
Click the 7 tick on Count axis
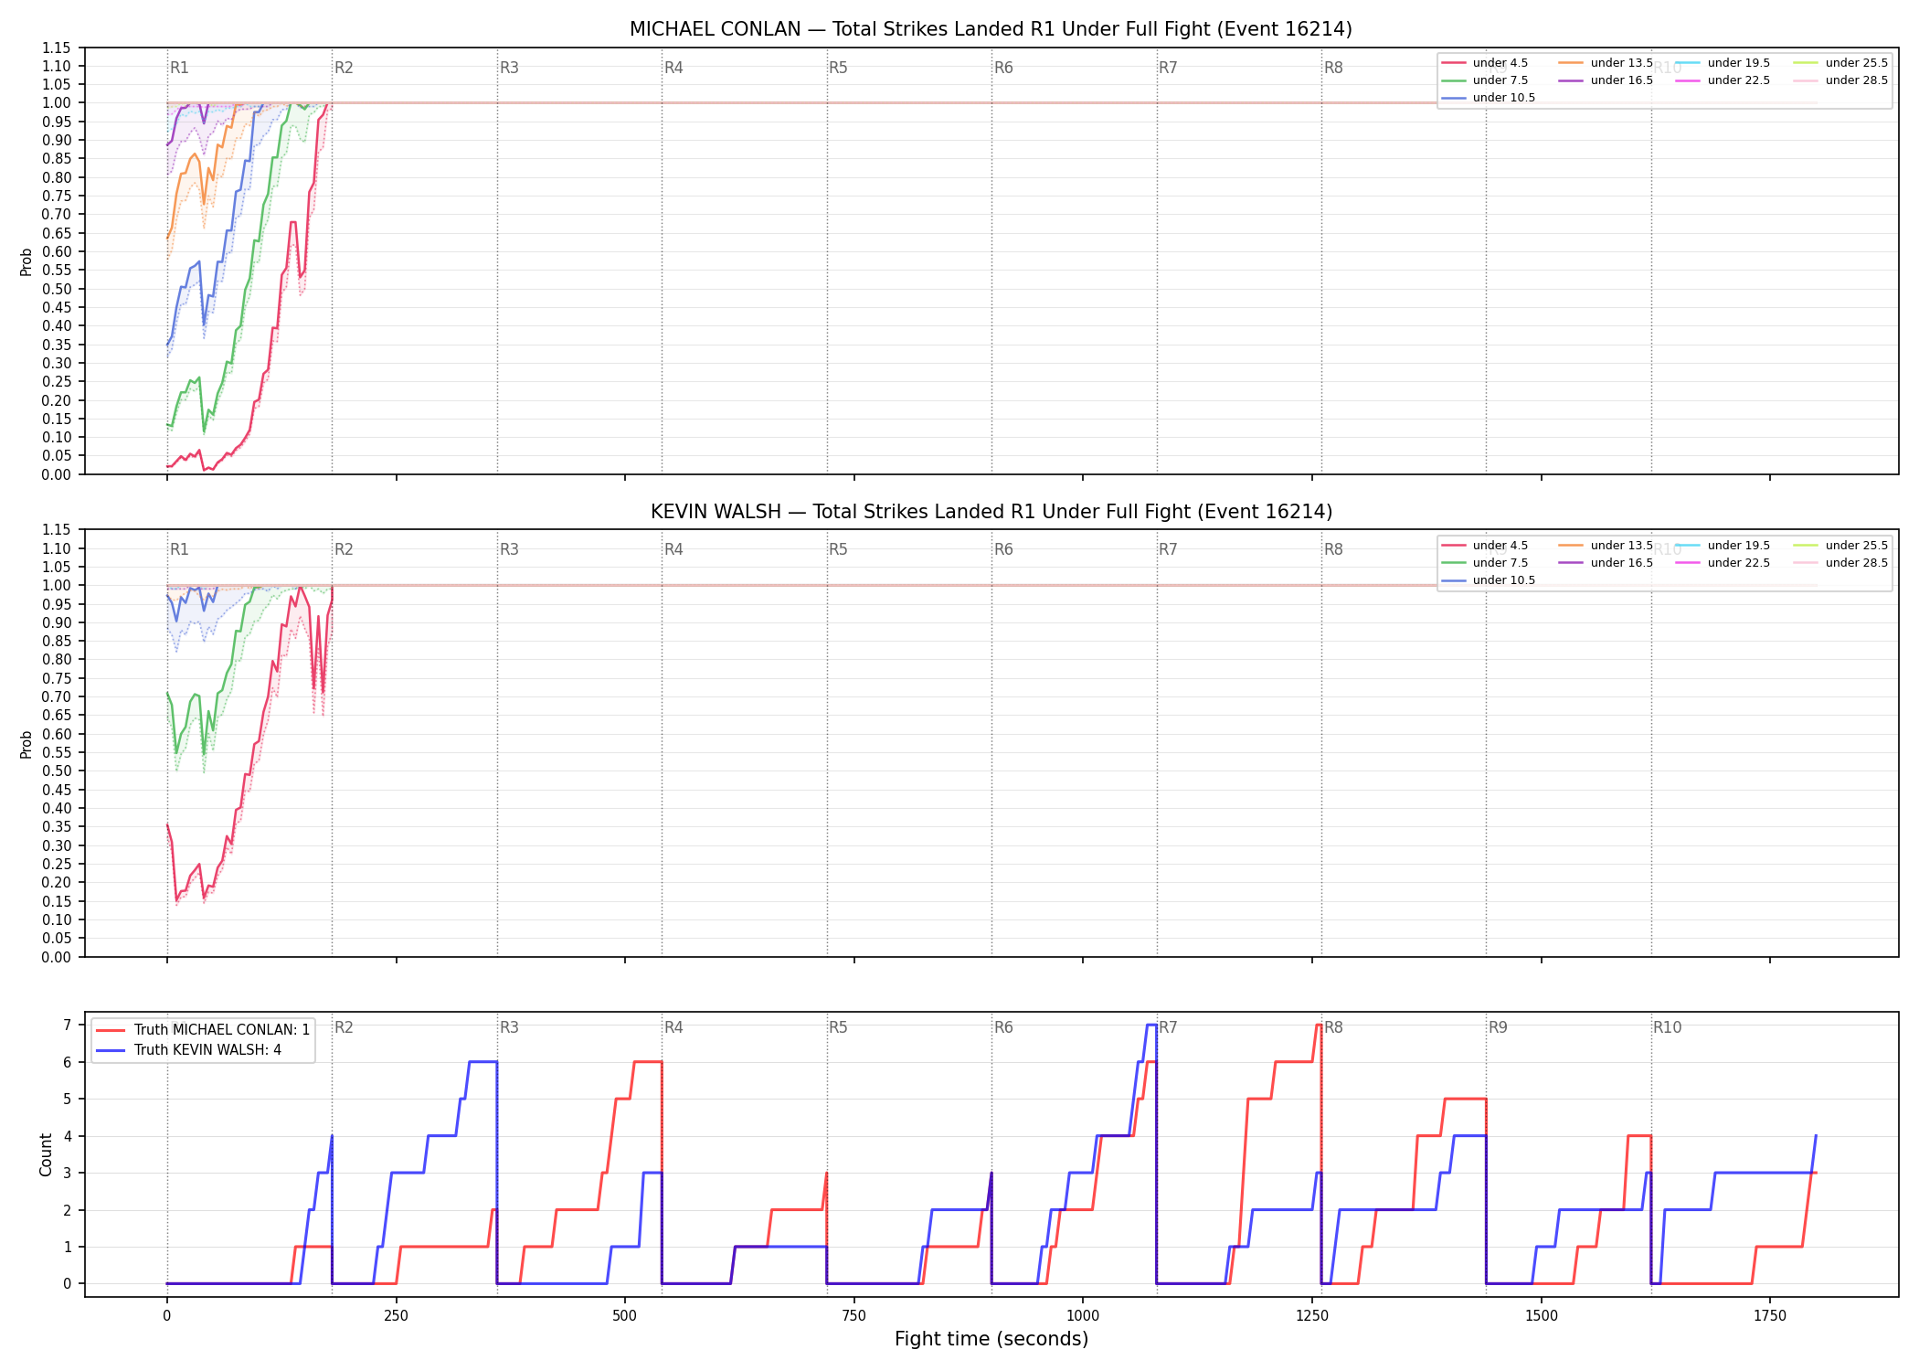click(68, 1026)
